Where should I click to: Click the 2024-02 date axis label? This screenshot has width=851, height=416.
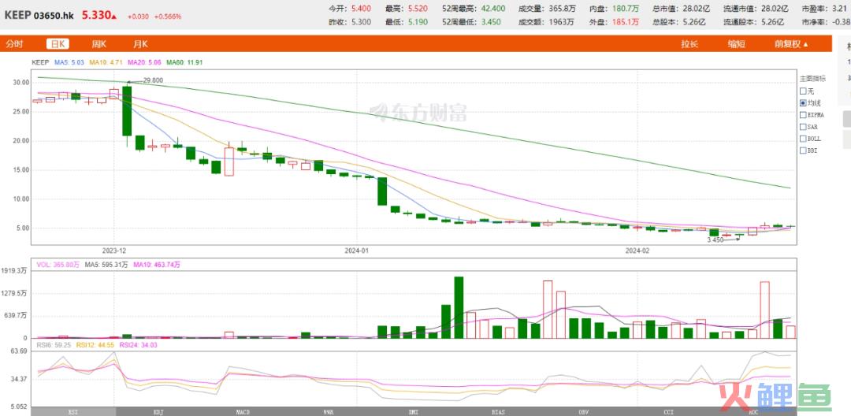pyautogui.click(x=637, y=251)
